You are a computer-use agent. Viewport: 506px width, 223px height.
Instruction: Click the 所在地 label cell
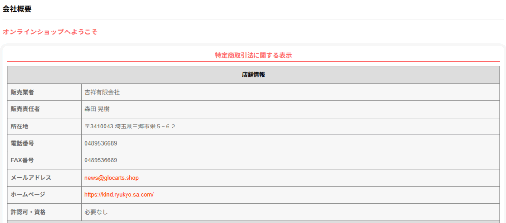[x=44, y=127]
